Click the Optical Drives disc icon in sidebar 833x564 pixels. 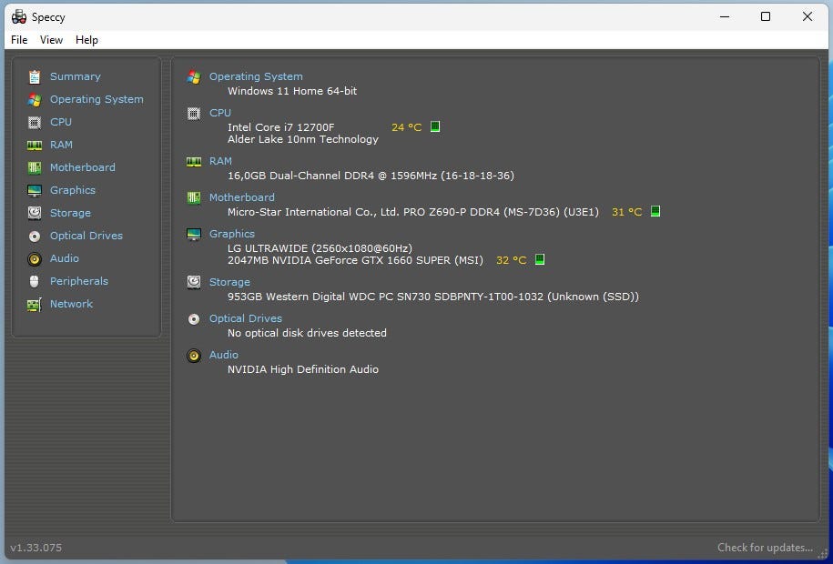pos(35,236)
